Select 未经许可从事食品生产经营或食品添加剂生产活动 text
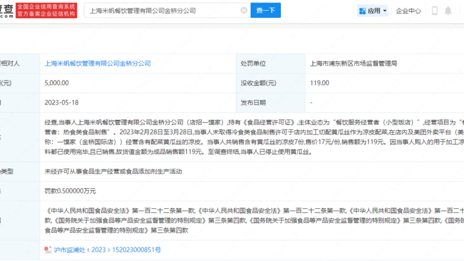This screenshot has height=261, width=464. [113, 171]
